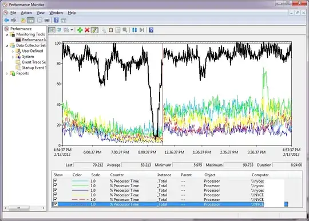Click the Parent column header

point(186,175)
